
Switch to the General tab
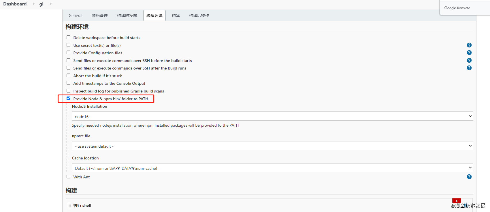pyautogui.click(x=75, y=16)
